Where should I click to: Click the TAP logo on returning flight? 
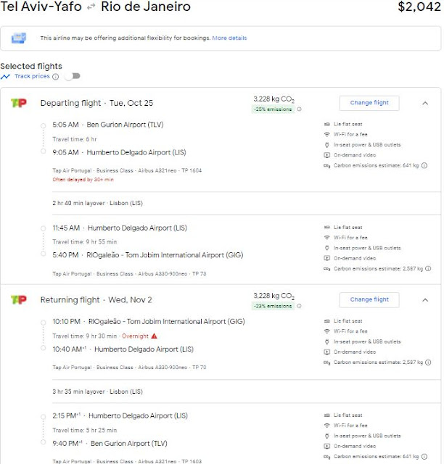tap(18, 299)
